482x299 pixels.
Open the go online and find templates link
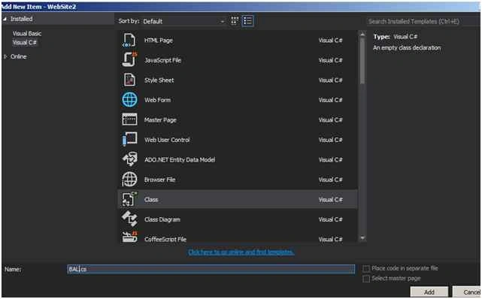coord(241,252)
